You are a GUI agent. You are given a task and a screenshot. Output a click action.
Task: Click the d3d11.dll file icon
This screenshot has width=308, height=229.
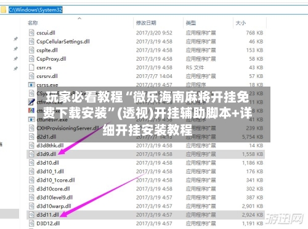click(31, 215)
